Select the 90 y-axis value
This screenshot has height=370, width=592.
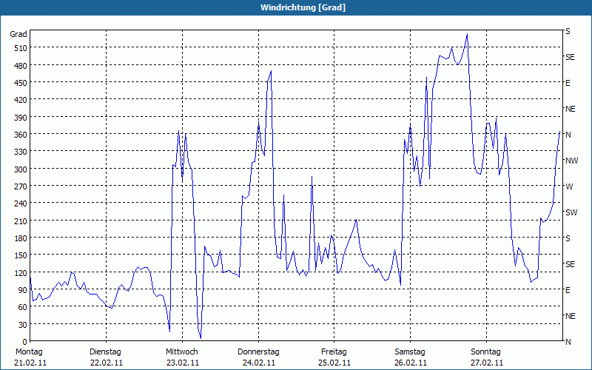click(x=22, y=290)
